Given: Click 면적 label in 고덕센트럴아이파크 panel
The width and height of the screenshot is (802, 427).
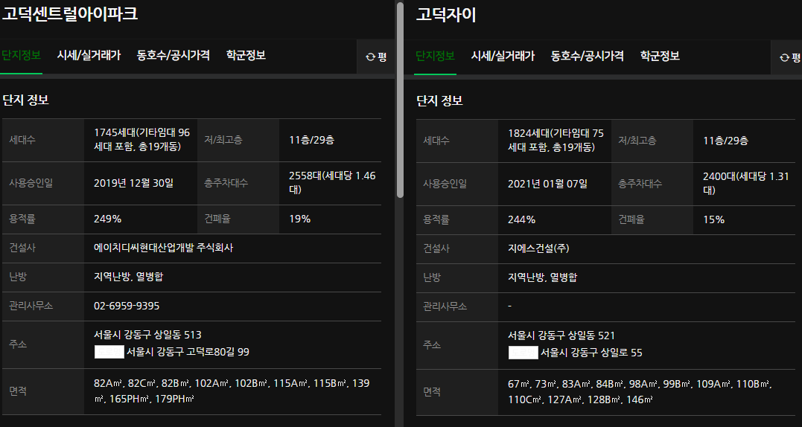Looking at the screenshot, I should coord(18,391).
